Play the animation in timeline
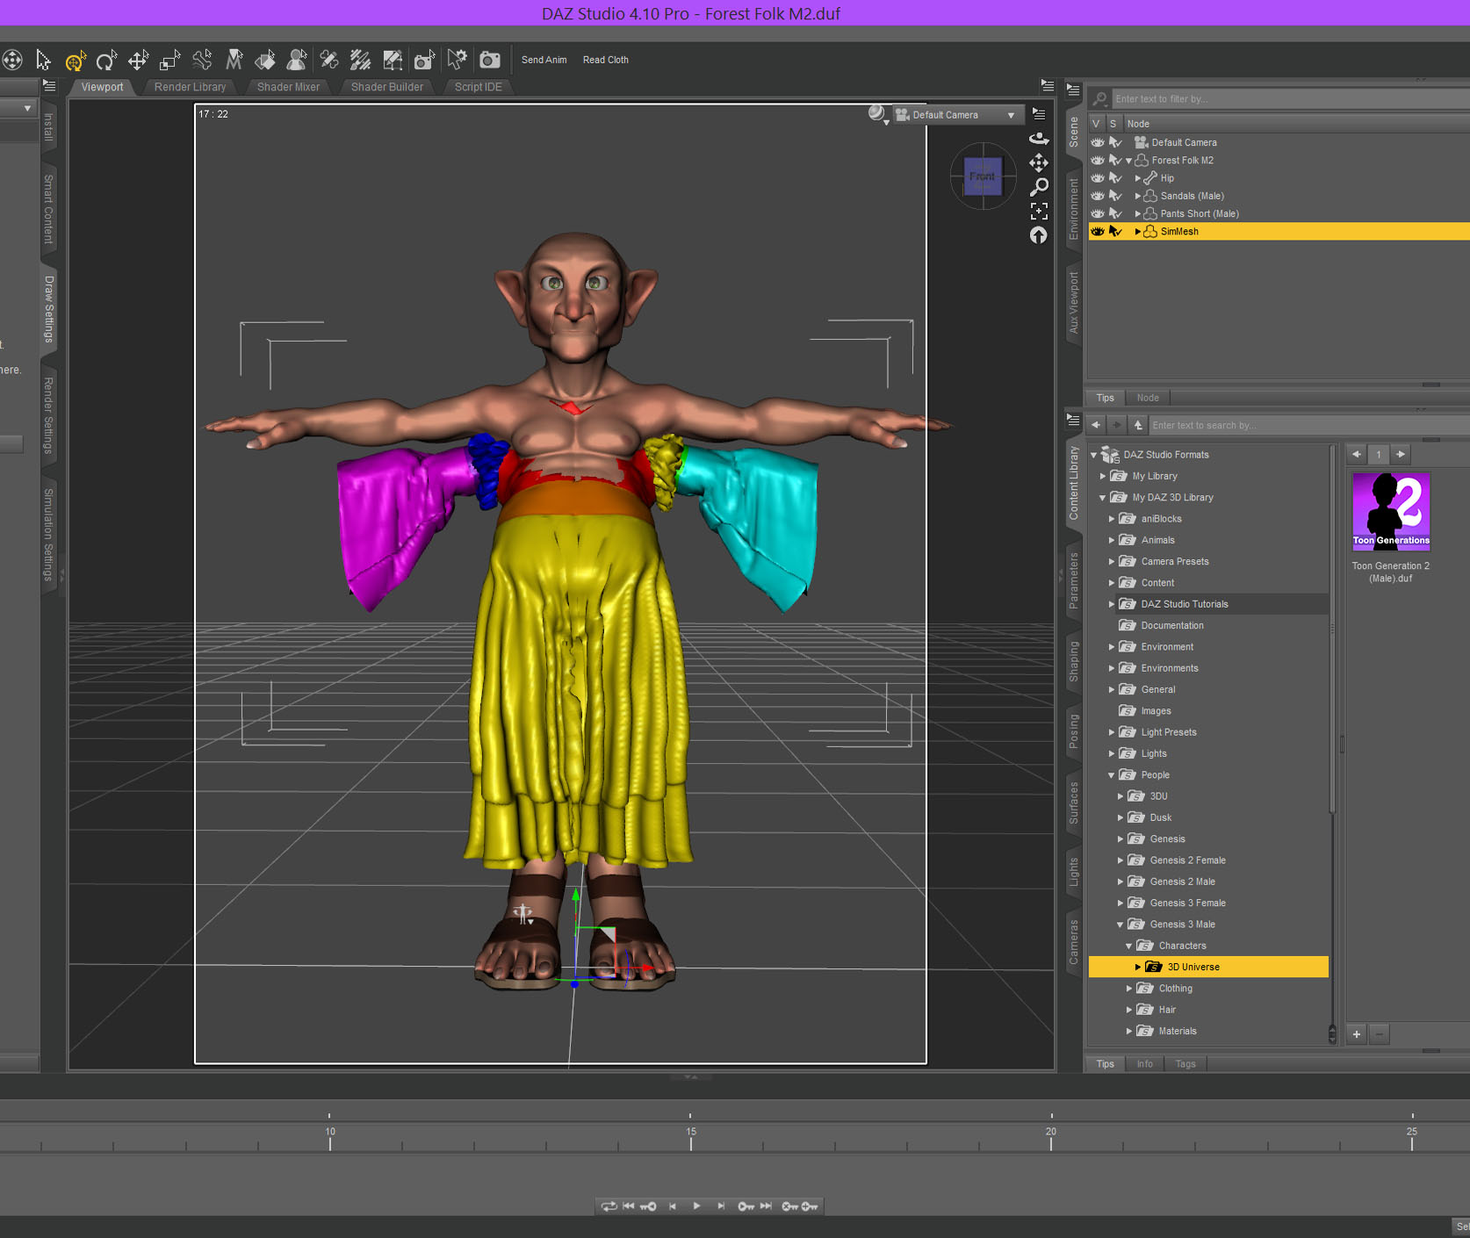Image resolution: width=1470 pixels, height=1238 pixels. (x=696, y=1206)
